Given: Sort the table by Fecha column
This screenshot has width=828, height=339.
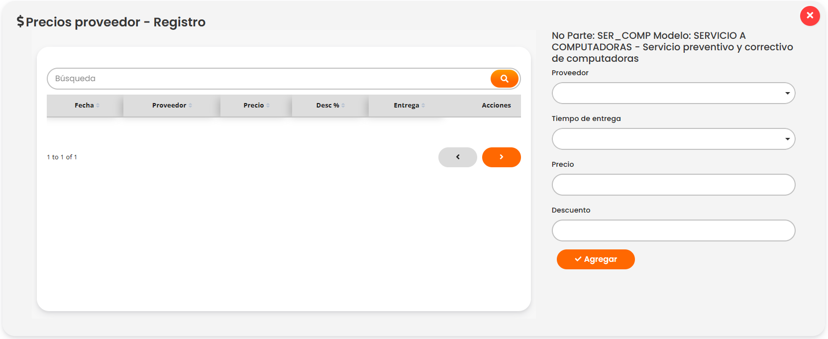Looking at the screenshot, I should pos(85,106).
